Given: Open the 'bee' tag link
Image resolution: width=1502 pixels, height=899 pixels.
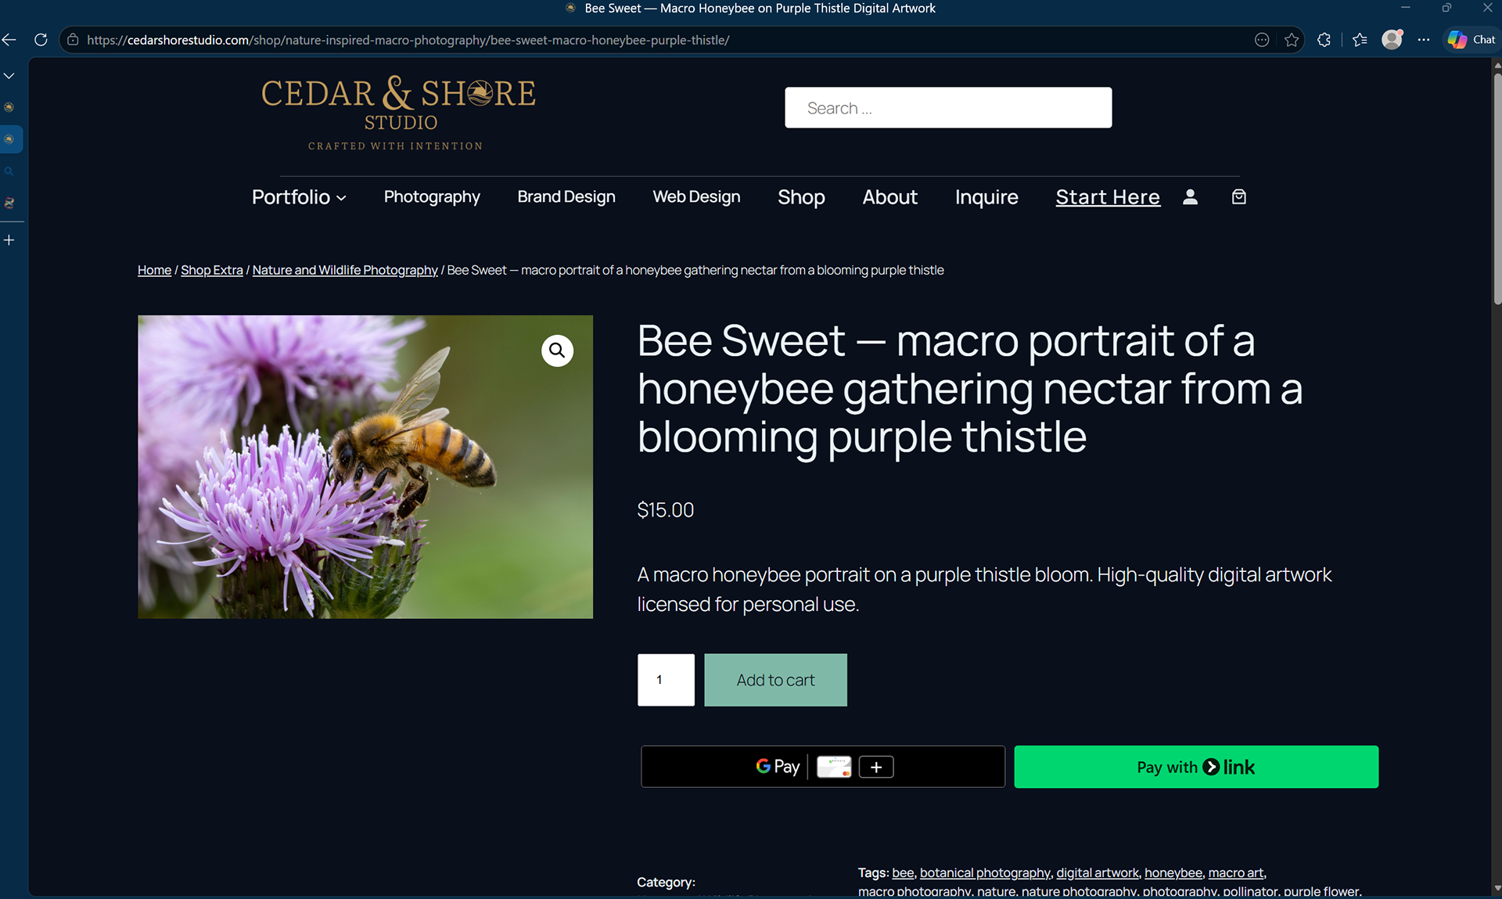Looking at the screenshot, I should (x=903, y=872).
